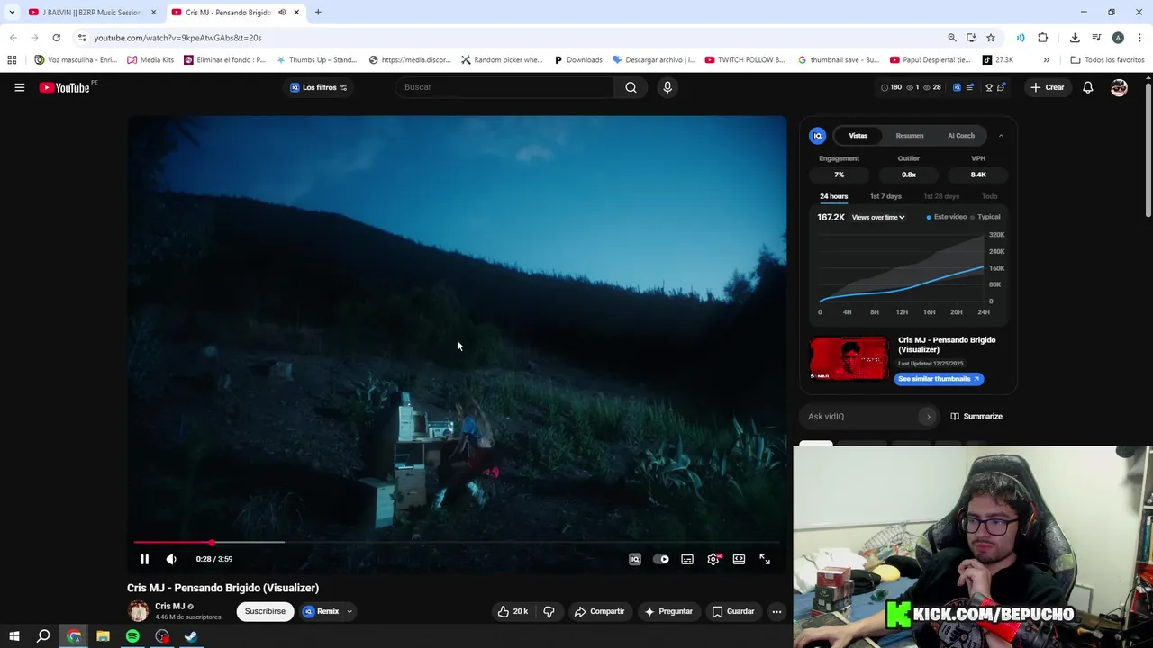The image size is (1153, 648).
Task: Open the Cris MJ channel avatar
Action: [138, 611]
